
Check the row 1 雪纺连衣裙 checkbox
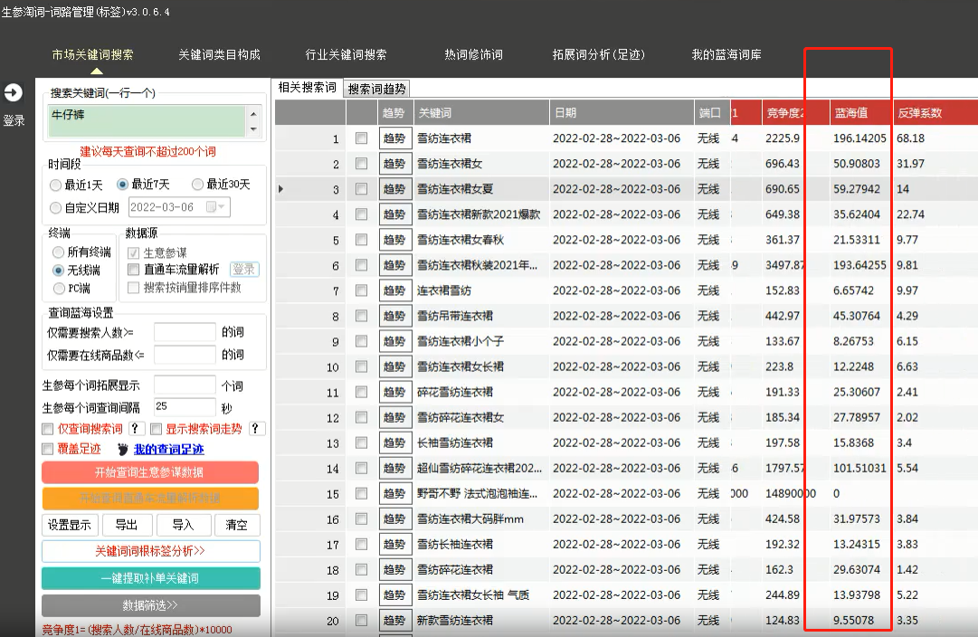coord(361,138)
